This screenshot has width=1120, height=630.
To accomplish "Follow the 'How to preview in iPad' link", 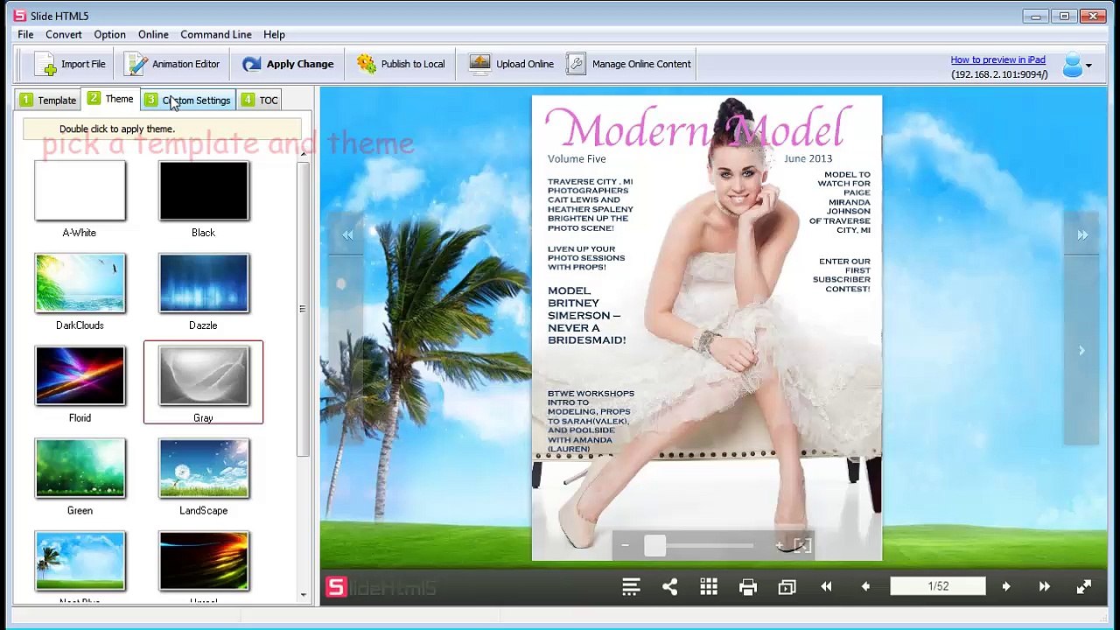I will pos(998,59).
